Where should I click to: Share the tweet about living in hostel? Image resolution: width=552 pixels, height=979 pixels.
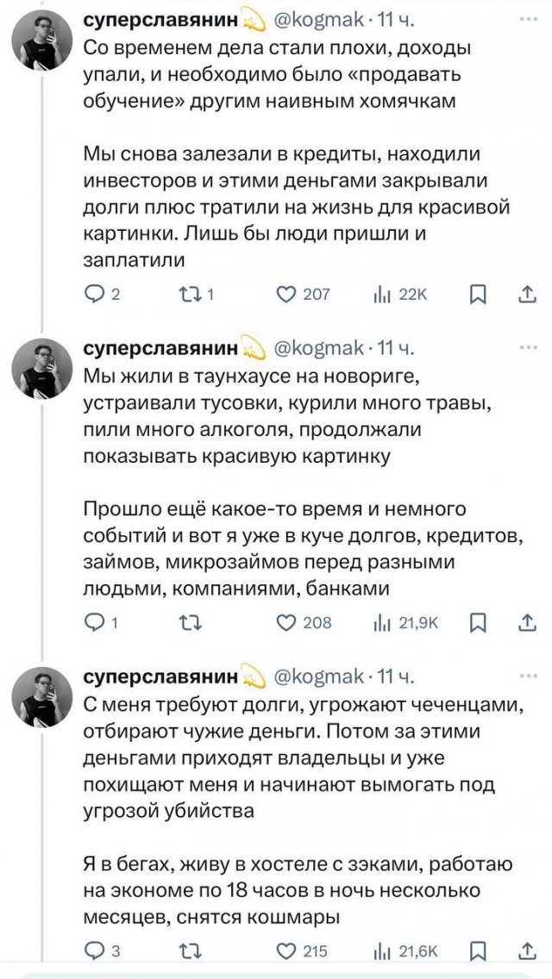pos(526,951)
